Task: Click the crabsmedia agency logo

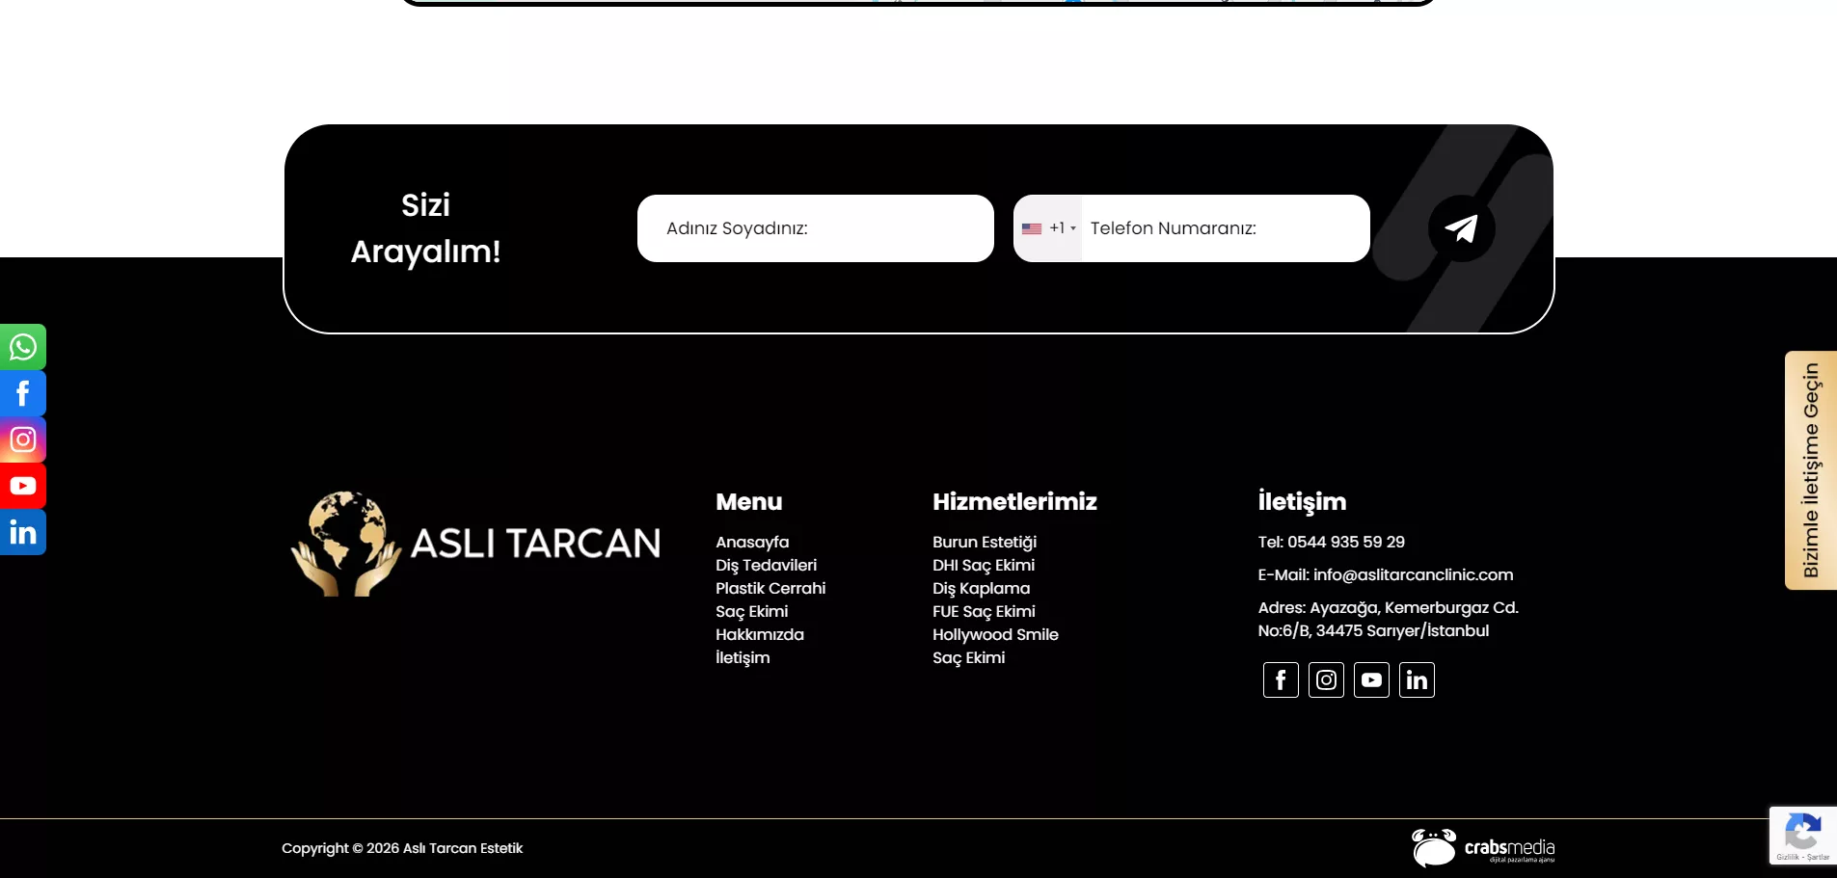Action: pos(1483,848)
